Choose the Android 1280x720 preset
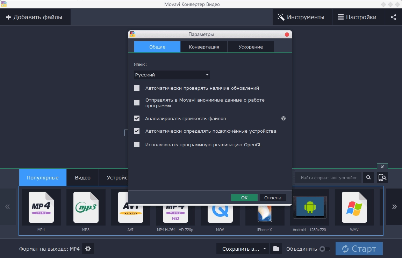The image size is (402, 258). point(310,207)
